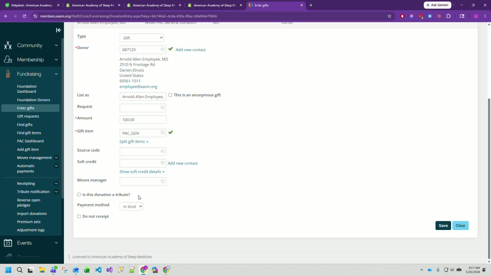Open Soft credit lookup magnifier

tap(163, 163)
